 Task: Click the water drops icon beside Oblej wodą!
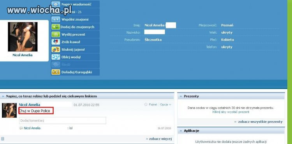point(56,57)
